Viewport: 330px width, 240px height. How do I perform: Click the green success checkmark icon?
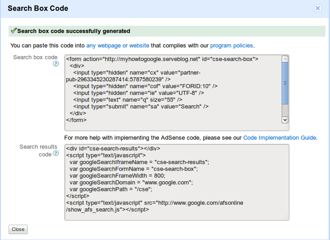pyautogui.click(x=14, y=31)
